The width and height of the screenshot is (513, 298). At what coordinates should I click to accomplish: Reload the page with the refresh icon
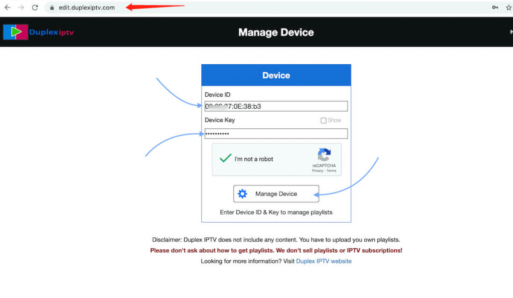(35, 7)
